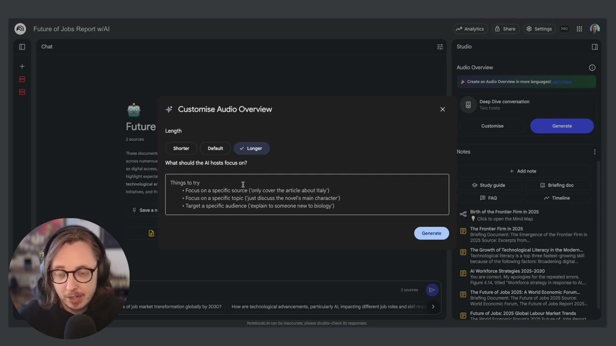Click the Save a note pin button

(x=144, y=210)
